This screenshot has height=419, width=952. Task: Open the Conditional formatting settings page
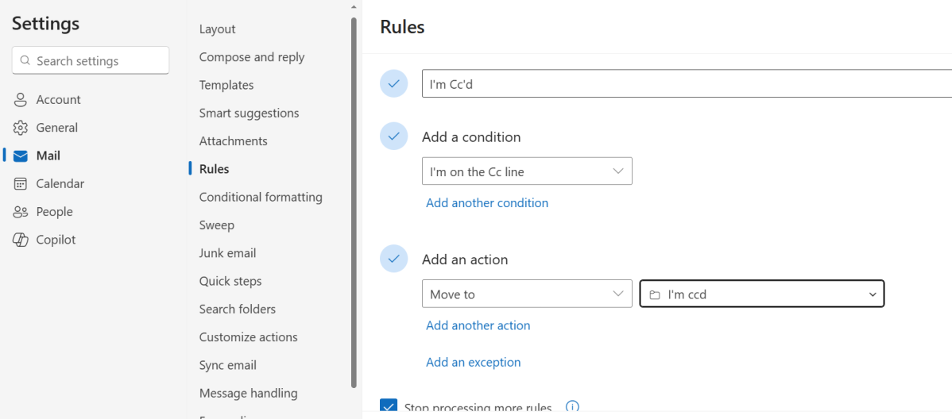pos(261,197)
